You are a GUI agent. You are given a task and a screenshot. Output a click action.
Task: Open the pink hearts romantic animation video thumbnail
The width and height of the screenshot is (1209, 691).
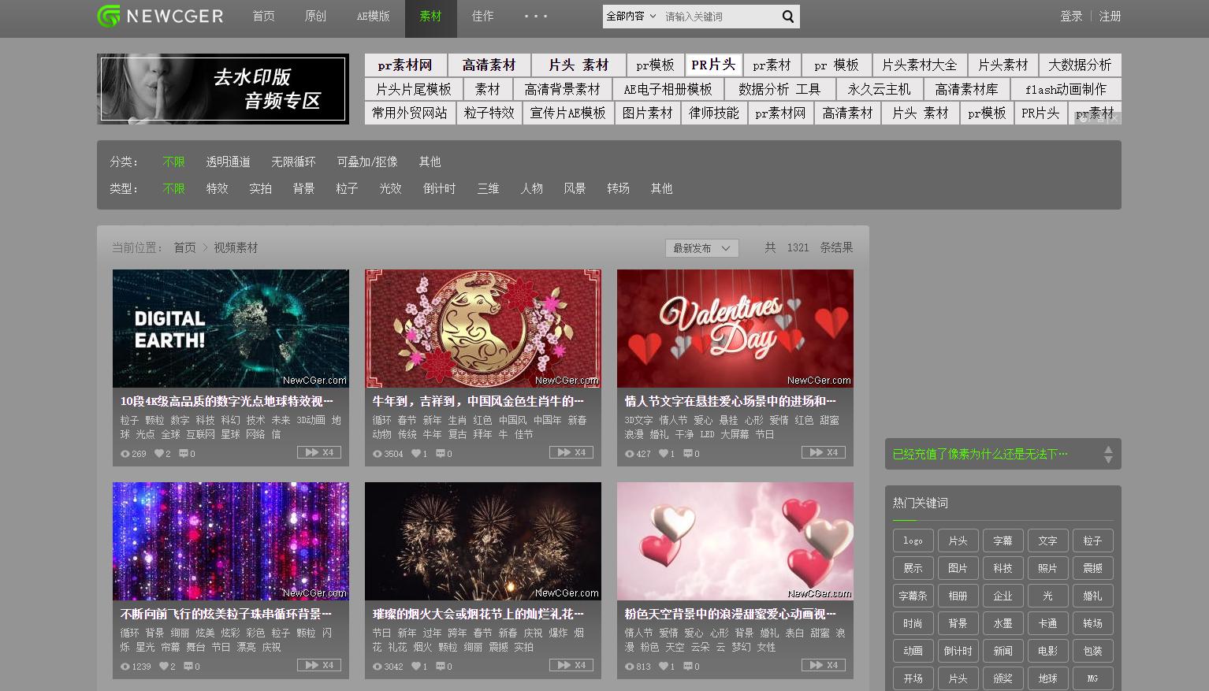coord(735,541)
